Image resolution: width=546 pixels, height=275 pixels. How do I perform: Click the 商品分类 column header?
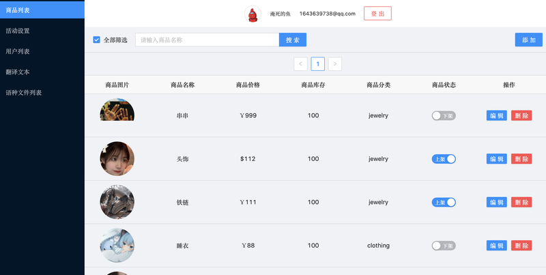click(379, 85)
